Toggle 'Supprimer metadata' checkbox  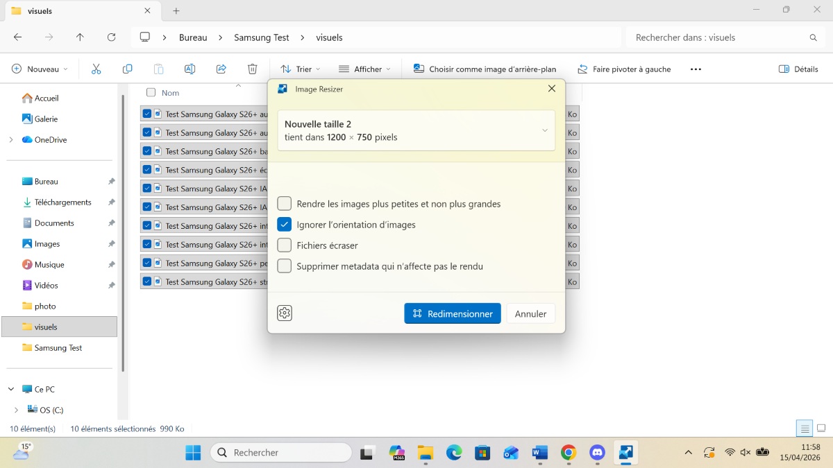[x=285, y=266]
